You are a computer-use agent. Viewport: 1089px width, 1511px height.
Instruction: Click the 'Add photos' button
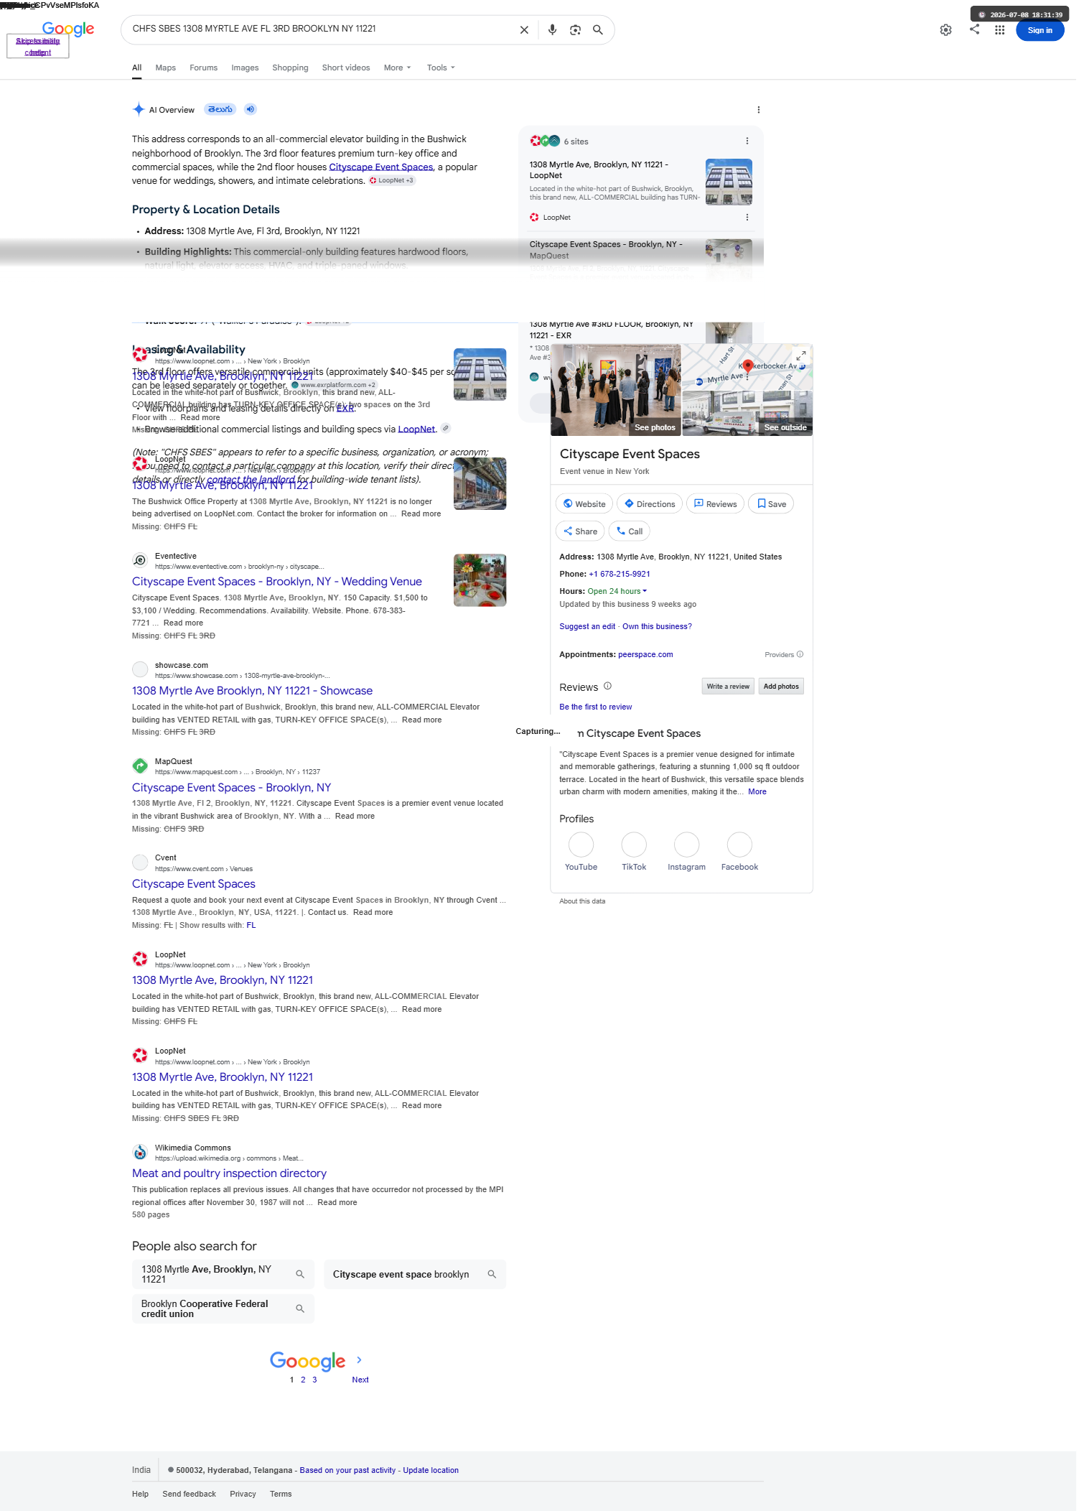point(781,686)
